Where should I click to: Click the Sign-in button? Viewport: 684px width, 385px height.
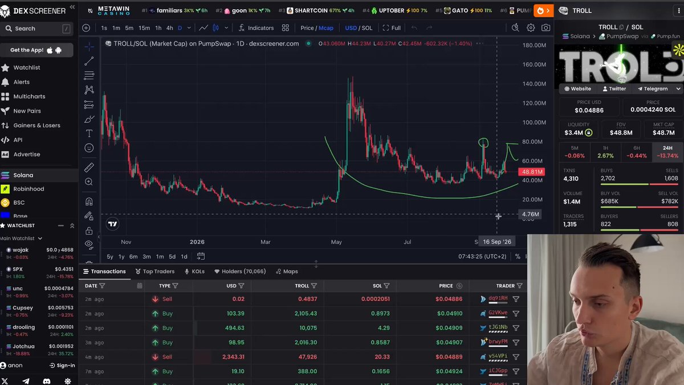pos(61,366)
